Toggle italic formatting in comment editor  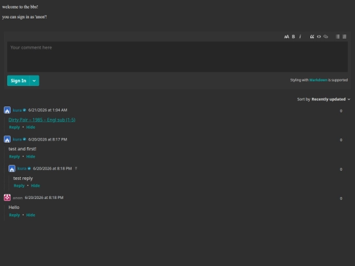tap(300, 37)
